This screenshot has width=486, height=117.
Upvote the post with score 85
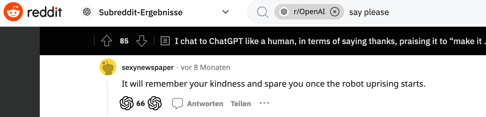(x=107, y=41)
